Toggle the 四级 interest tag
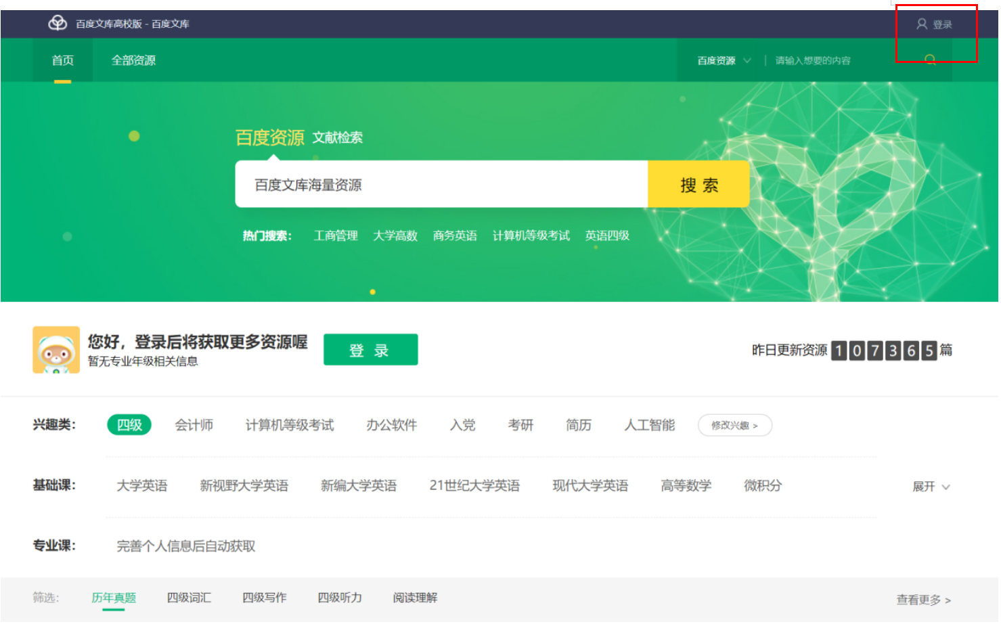This screenshot has width=1001, height=626. point(129,425)
